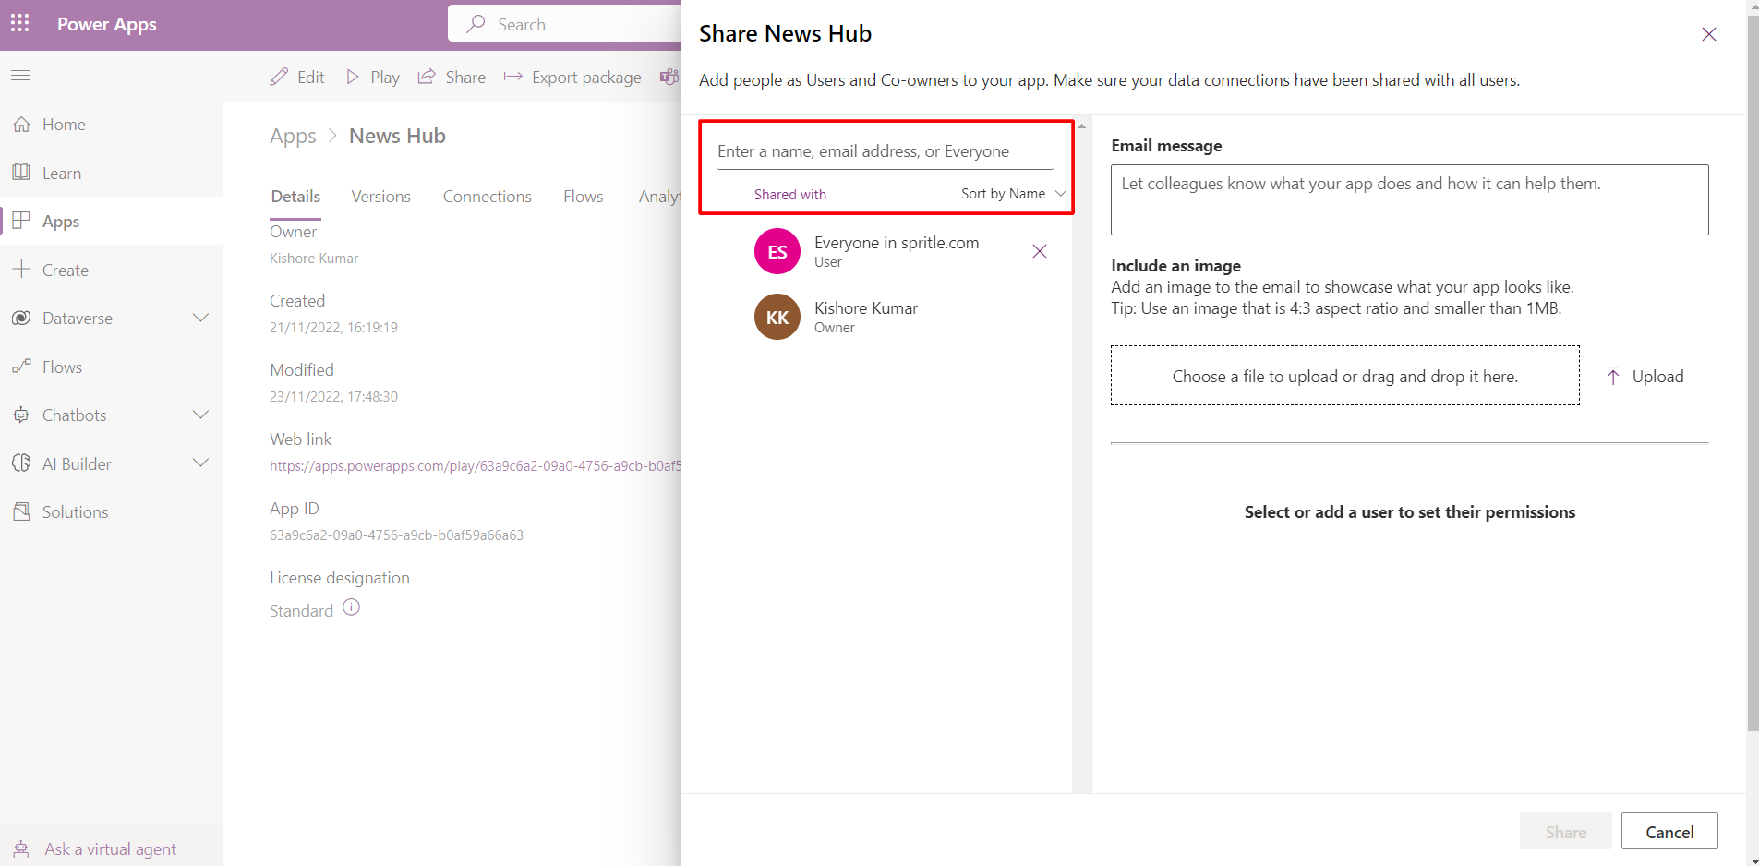Click the search magnifier icon
Image resolution: width=1759 pixels, height=866 pixels.
(x=476, y=24)
